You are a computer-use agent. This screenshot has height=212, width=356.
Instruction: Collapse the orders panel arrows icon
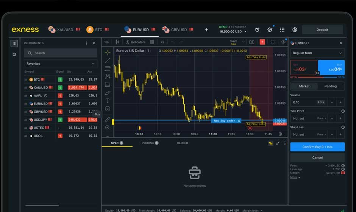pyautogui.click(x=278, y=143)
